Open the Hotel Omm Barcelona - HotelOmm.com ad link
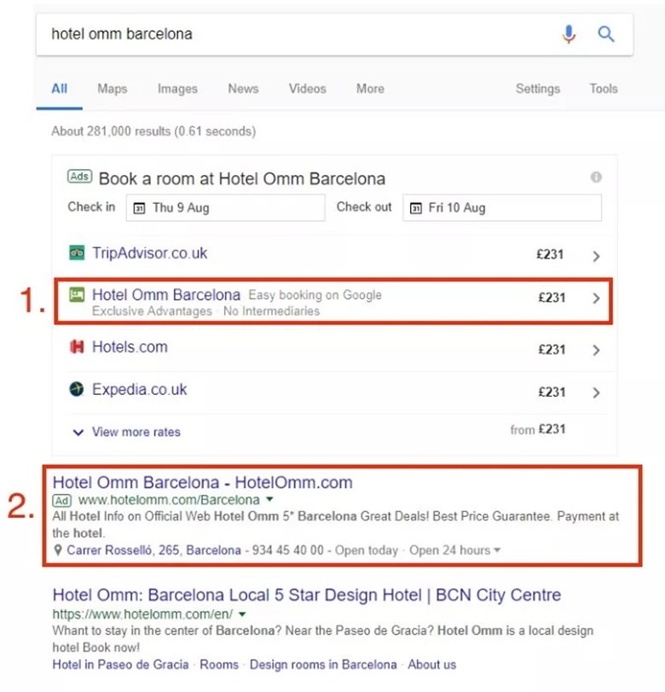Image resolution: width=665 pixels, height=692 pixels. point(202,482)
